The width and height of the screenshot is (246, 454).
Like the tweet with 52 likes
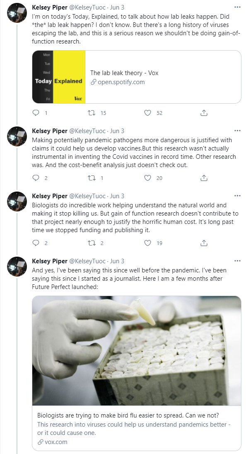pos(147,113)
